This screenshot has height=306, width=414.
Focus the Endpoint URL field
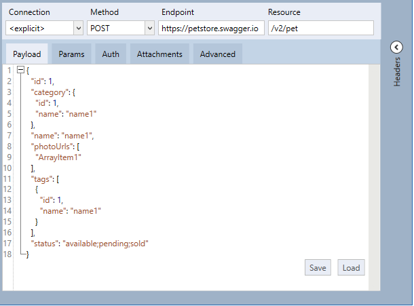211,28
